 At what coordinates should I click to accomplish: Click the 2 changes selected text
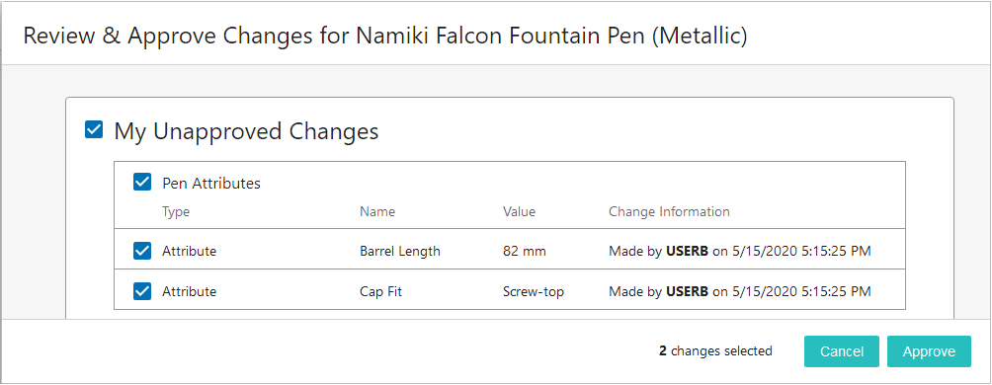click(x=715, y=350)
